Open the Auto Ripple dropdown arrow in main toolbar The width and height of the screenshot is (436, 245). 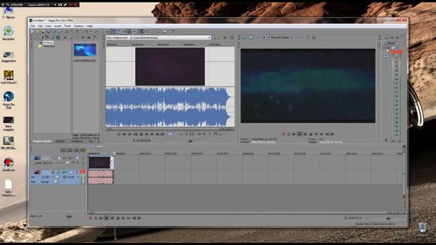click(x=123, y=32)
